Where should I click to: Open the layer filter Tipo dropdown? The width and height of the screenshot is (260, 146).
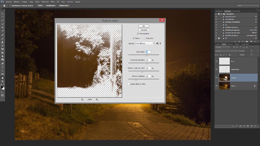pyautogui.click(x=222, y=47)
